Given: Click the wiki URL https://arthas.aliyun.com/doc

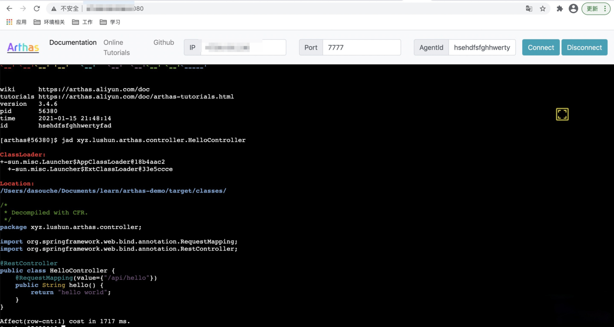Looking at the screenshot, I should (94, 89).
